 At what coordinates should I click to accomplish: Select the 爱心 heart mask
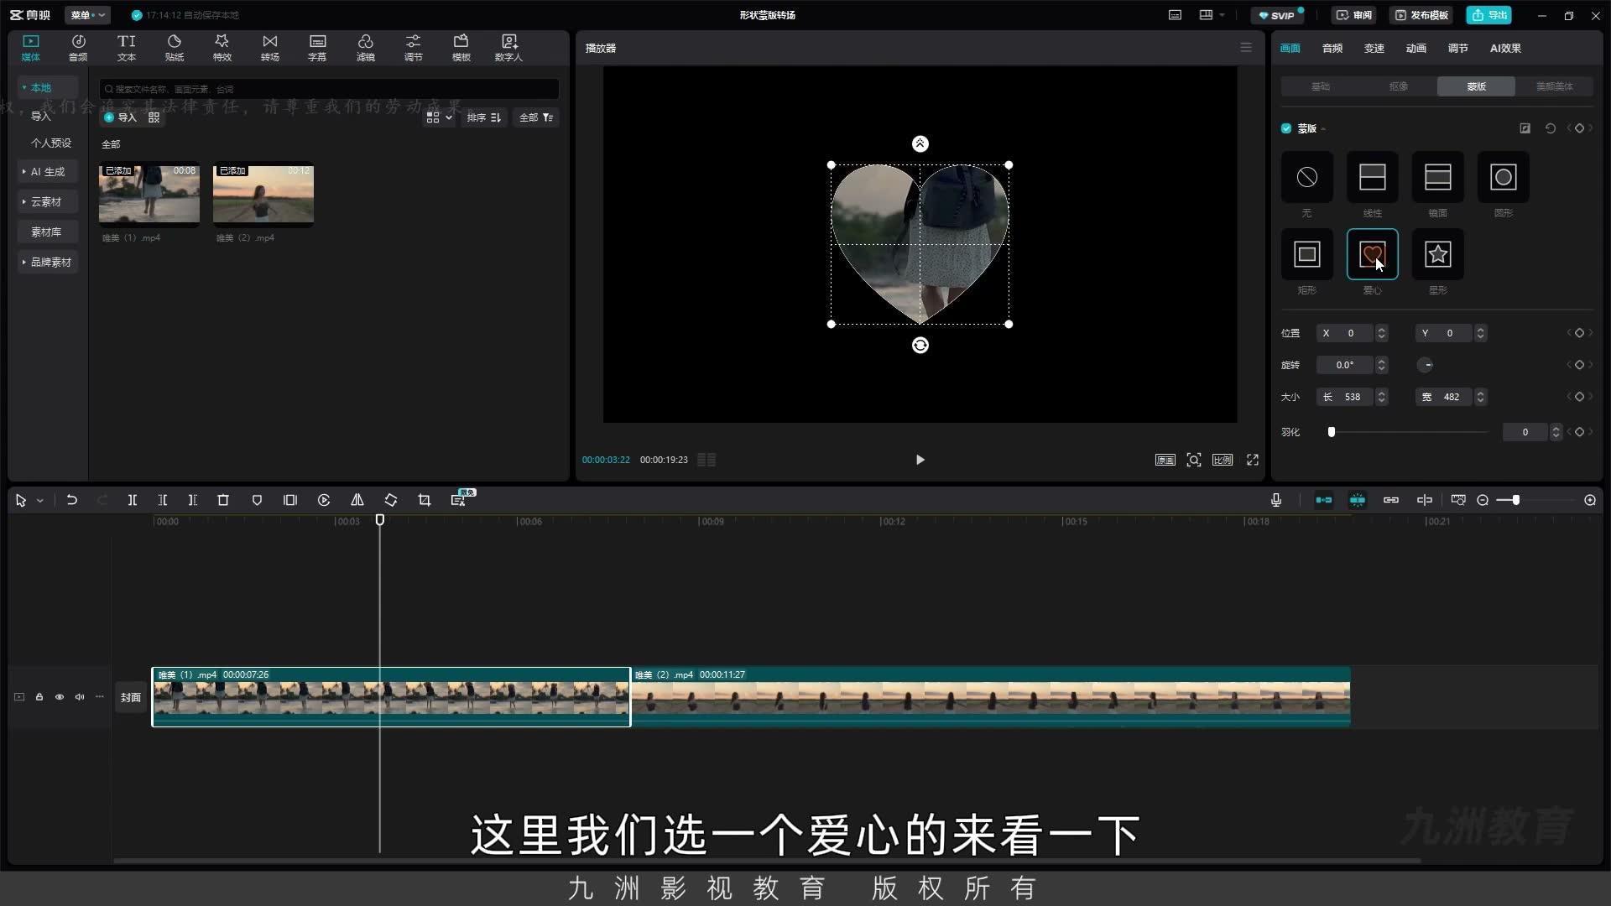pyautogui.click(x=1372, y=254)
